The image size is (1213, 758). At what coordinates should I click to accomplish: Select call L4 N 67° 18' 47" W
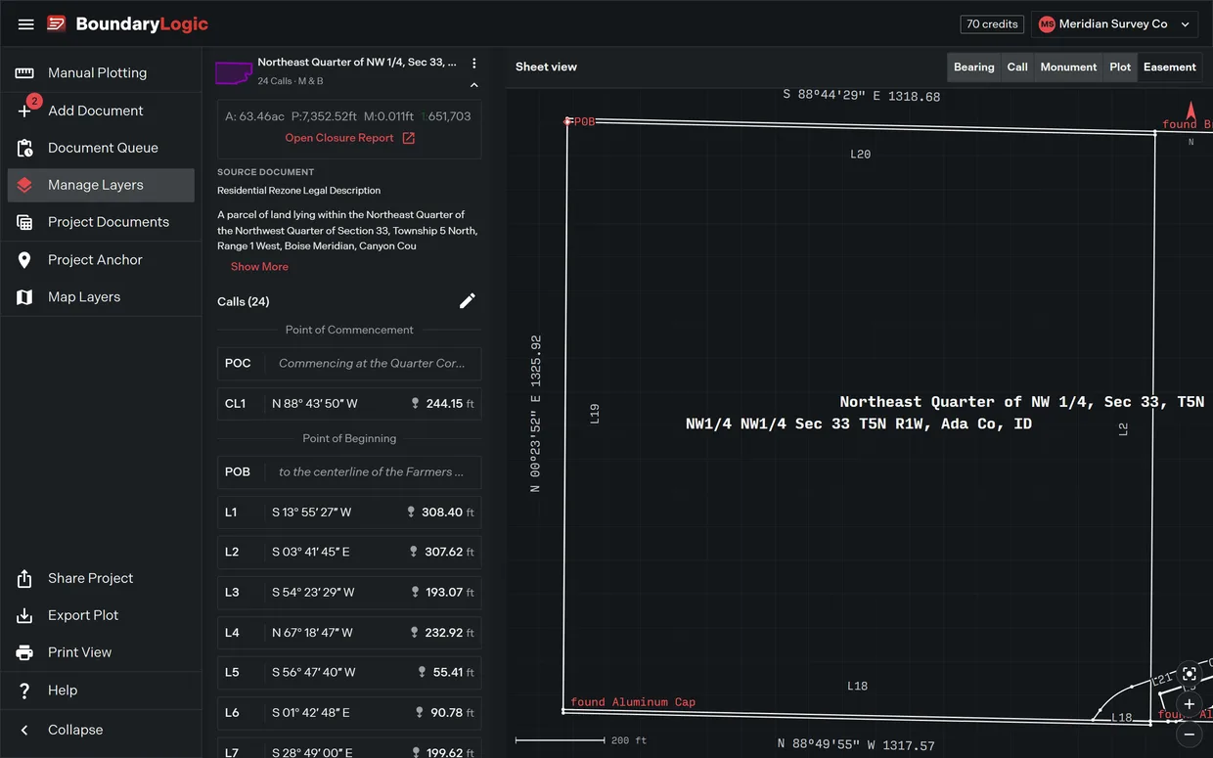[349, 633]
